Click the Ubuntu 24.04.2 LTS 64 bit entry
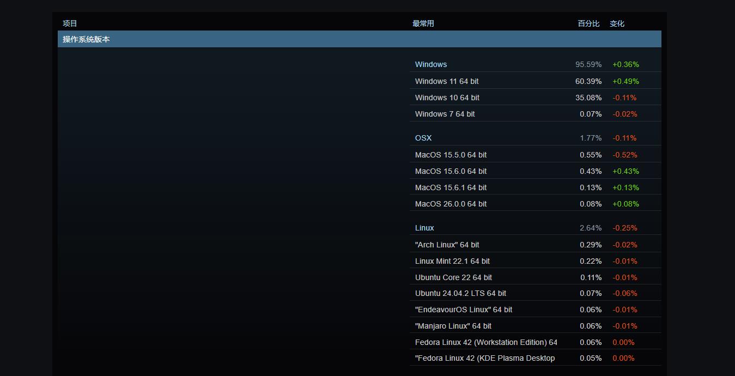 460,293
